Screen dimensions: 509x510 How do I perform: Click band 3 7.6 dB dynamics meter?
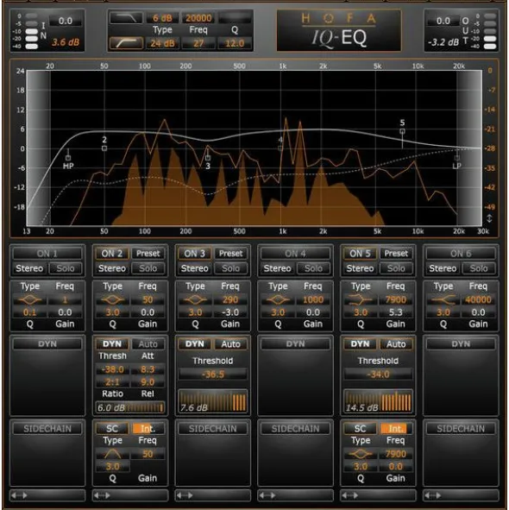[213, 401]
